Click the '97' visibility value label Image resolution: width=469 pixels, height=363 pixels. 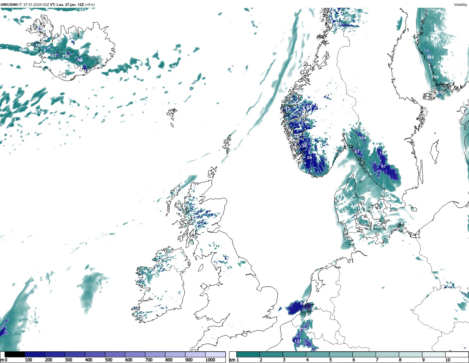coord(357,152)
